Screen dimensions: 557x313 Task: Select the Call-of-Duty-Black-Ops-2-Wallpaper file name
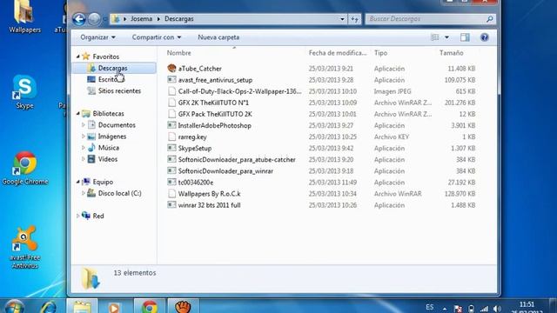[240, 91]
